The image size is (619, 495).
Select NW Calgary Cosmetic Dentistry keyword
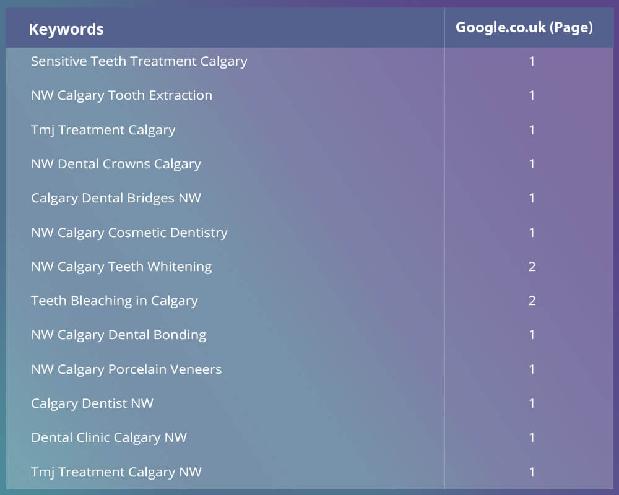click(129, 233)
